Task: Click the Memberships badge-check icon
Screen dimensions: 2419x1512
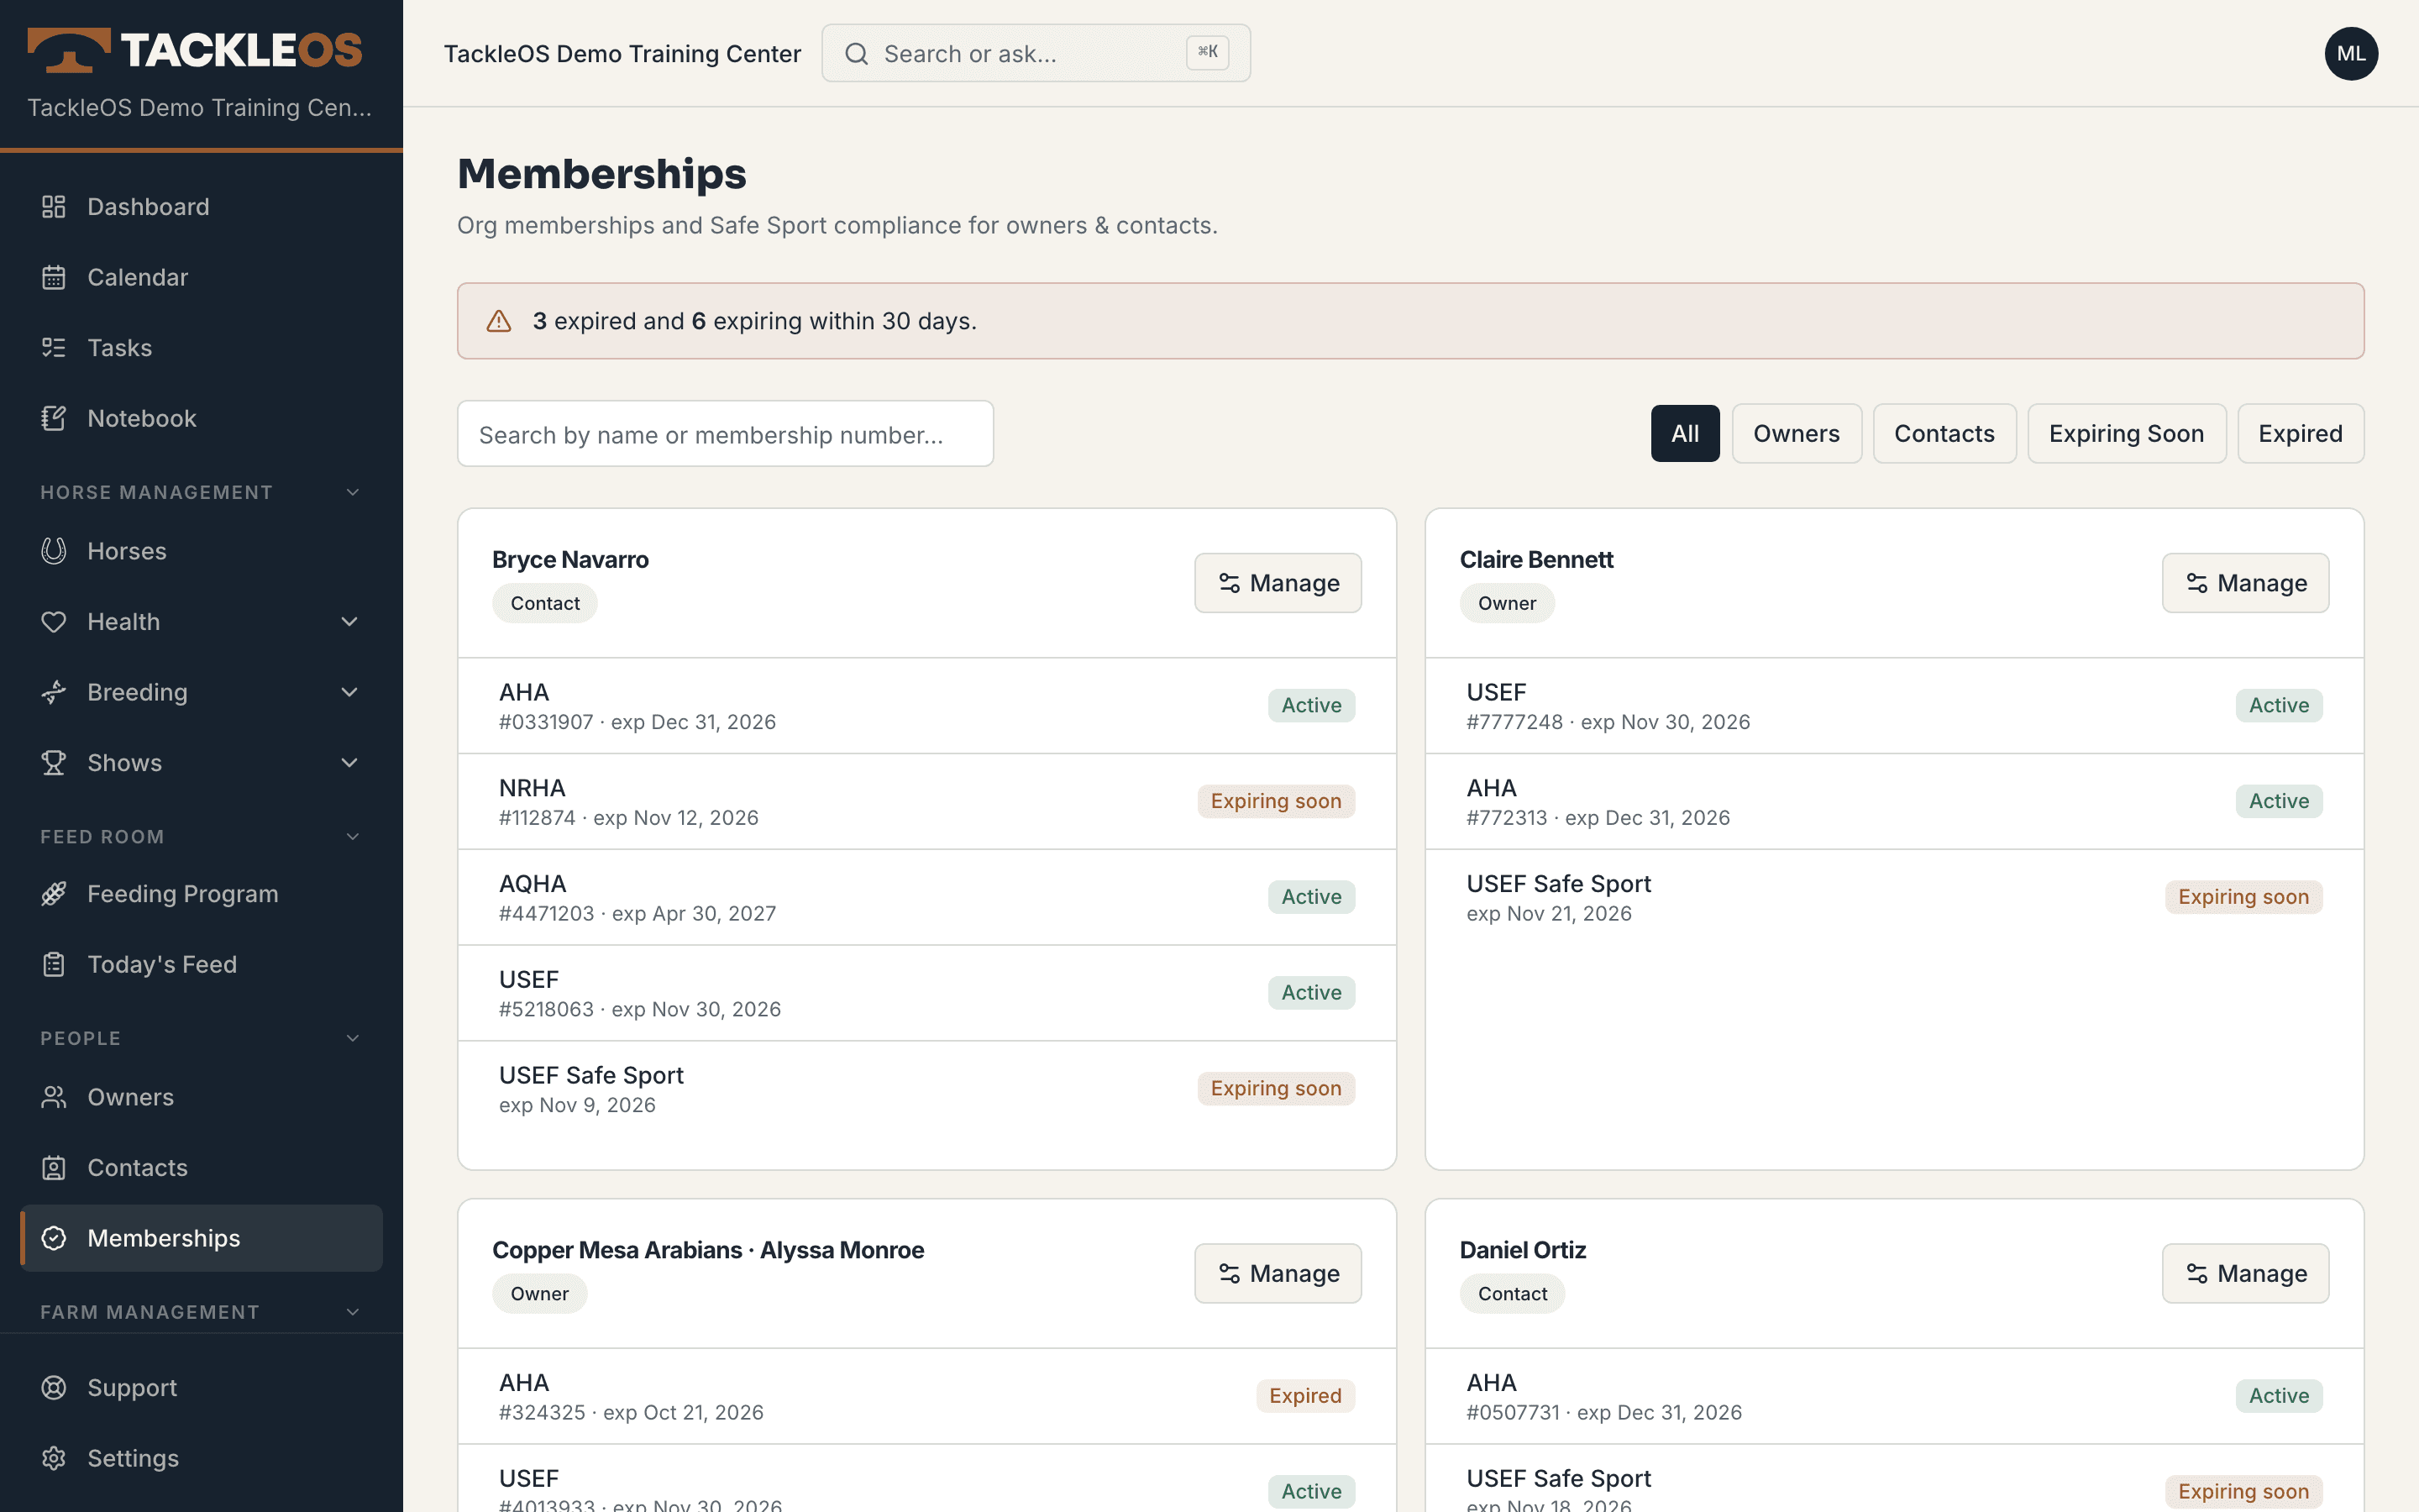Action: pos(54,1238)
